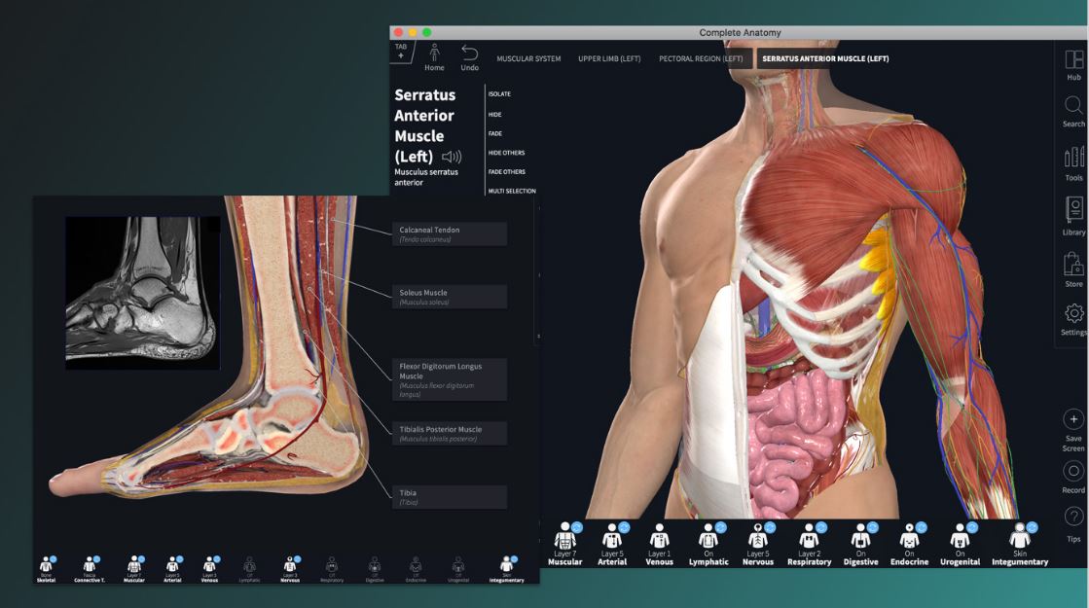Open the Tips help icon
Image resolution: width=1089 pixels, height=608 pixels.
click(1073, 517)
